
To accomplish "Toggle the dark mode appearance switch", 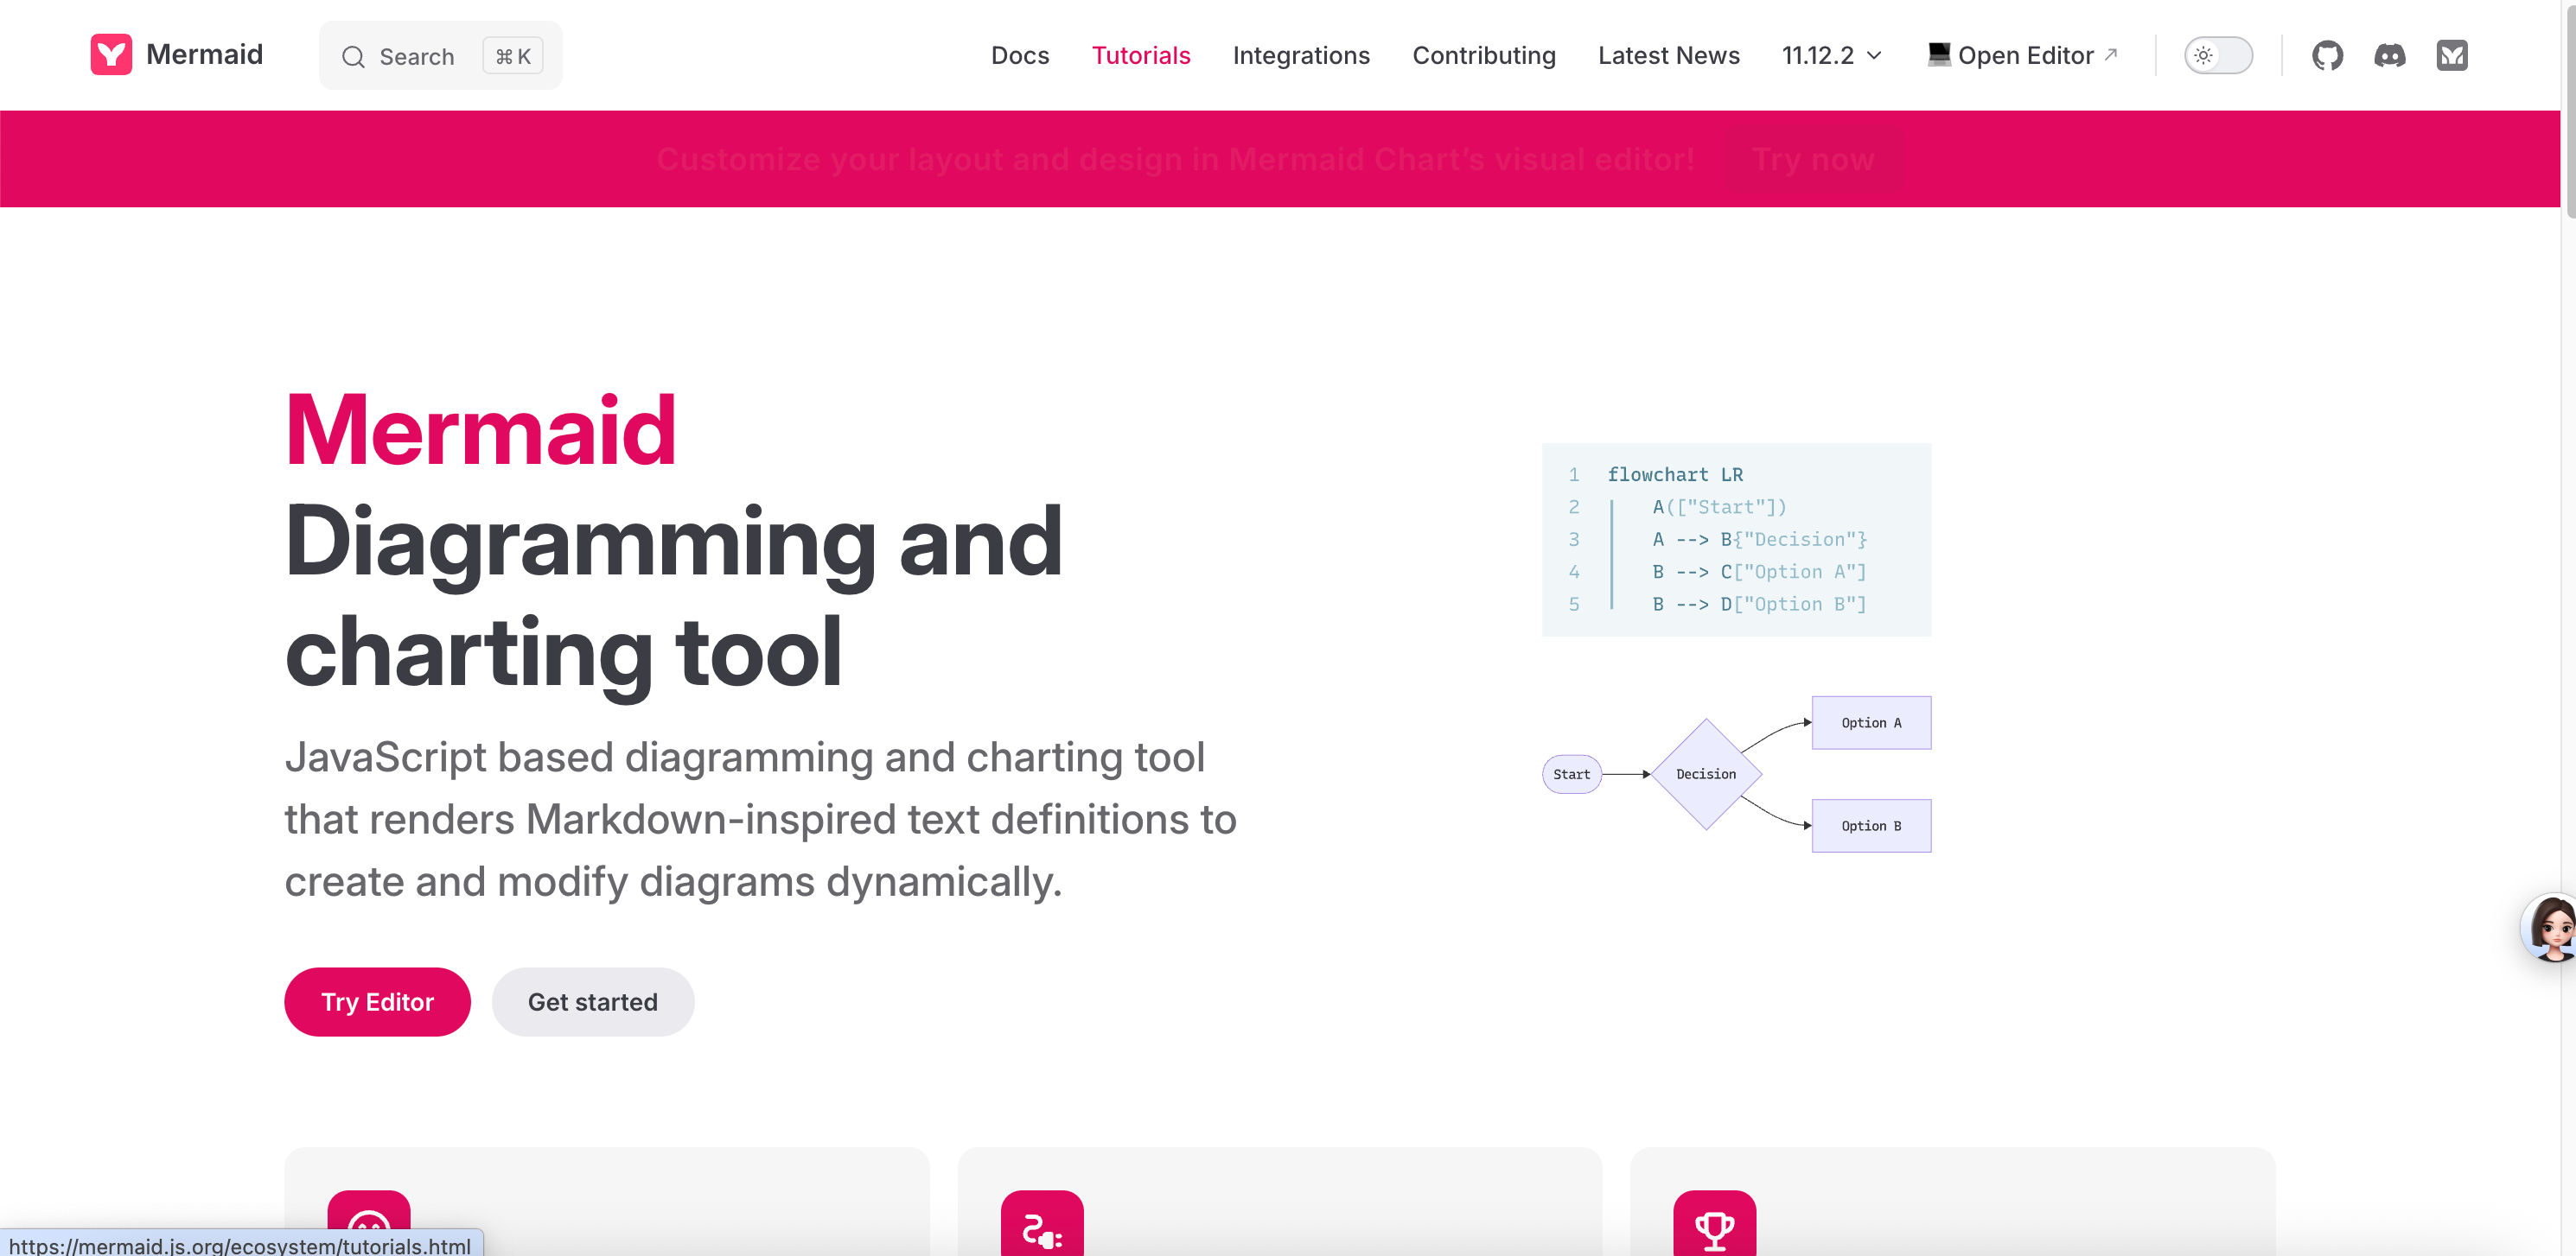I will [x=2217, y=55].
